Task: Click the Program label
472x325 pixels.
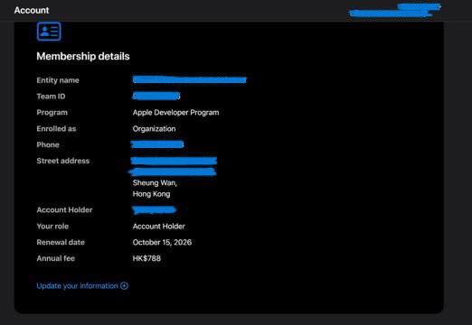Action: [x=52, y=113]
